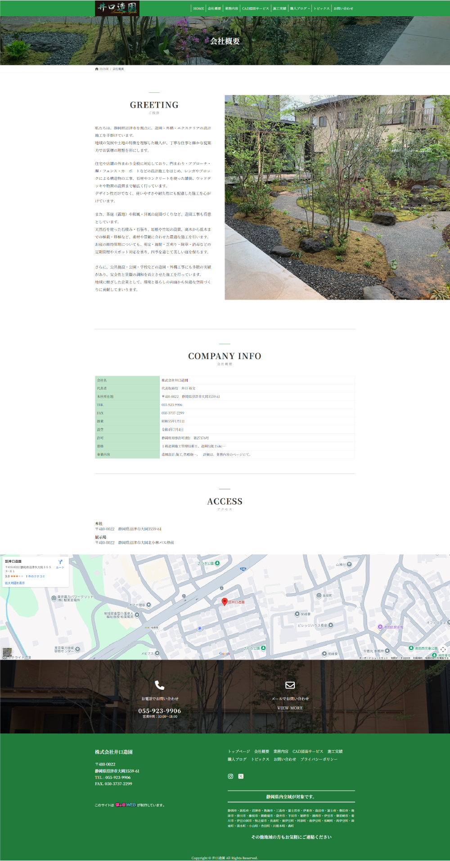
Task: Click the route directions icon on map
Action: [60, 563]
